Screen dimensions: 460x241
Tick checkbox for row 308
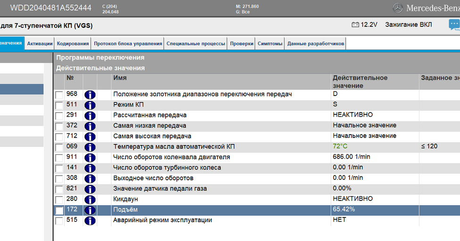(x=59, y=179)
